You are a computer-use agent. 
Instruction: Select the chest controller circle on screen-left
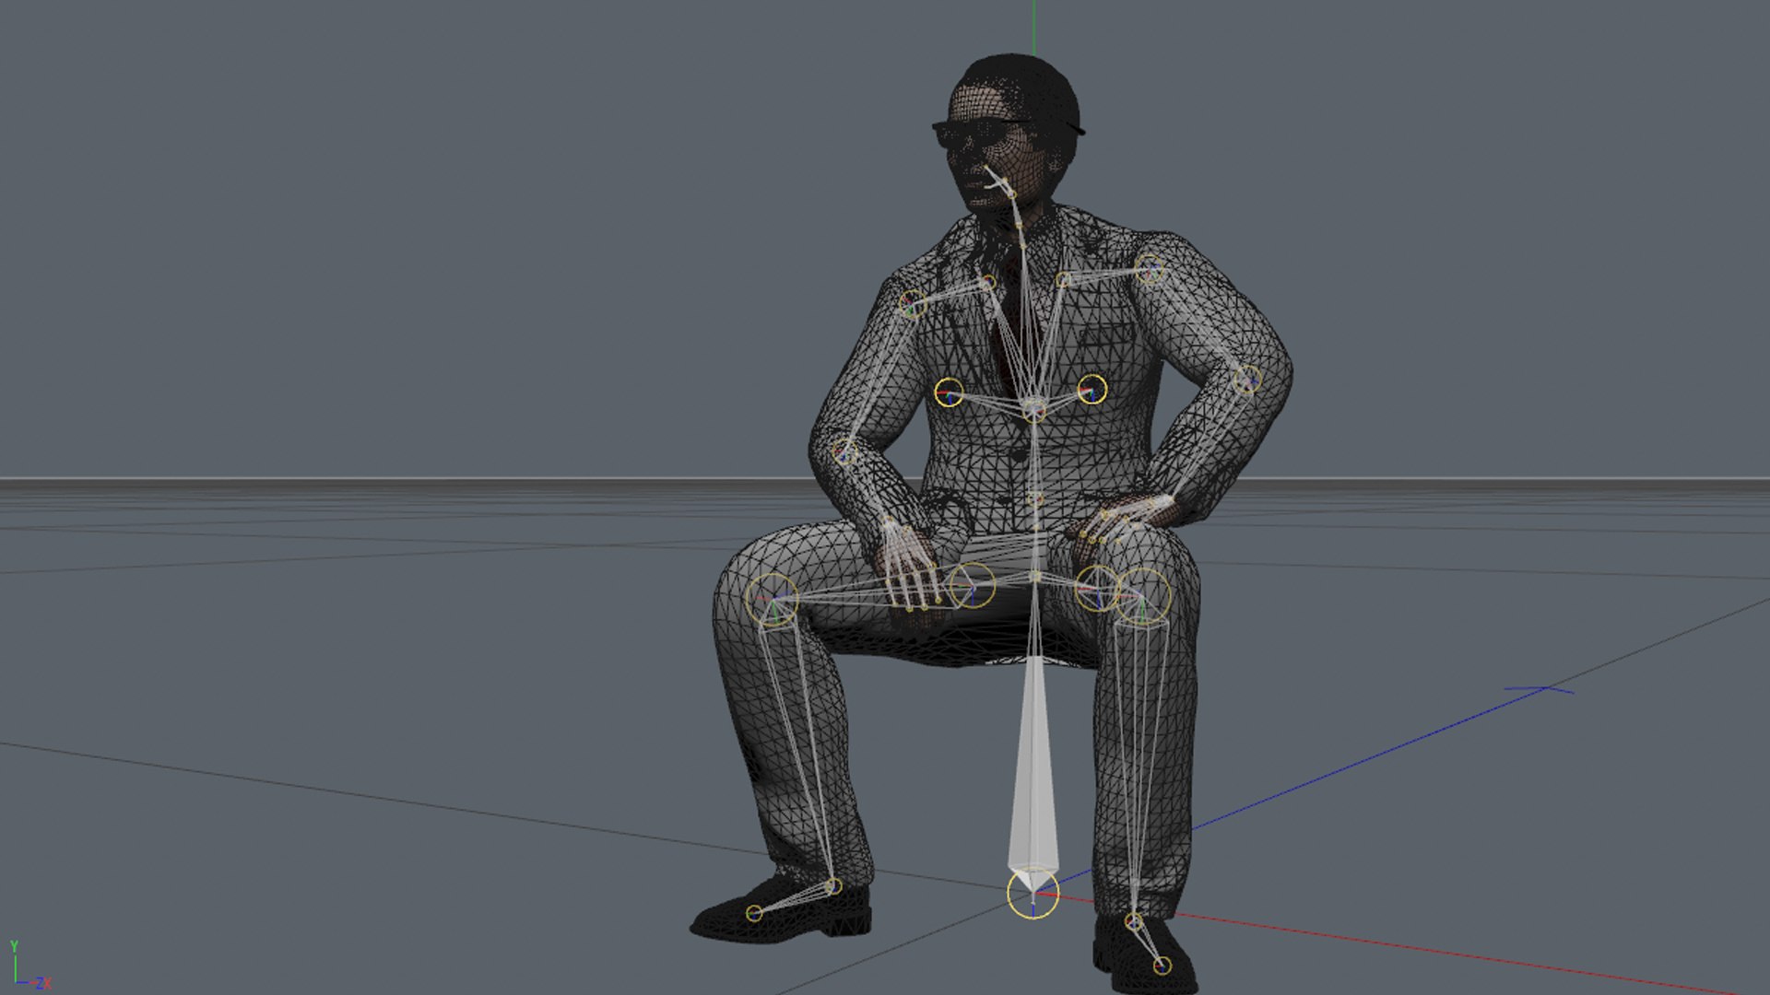pyautogui.click(x=949, y=392)
